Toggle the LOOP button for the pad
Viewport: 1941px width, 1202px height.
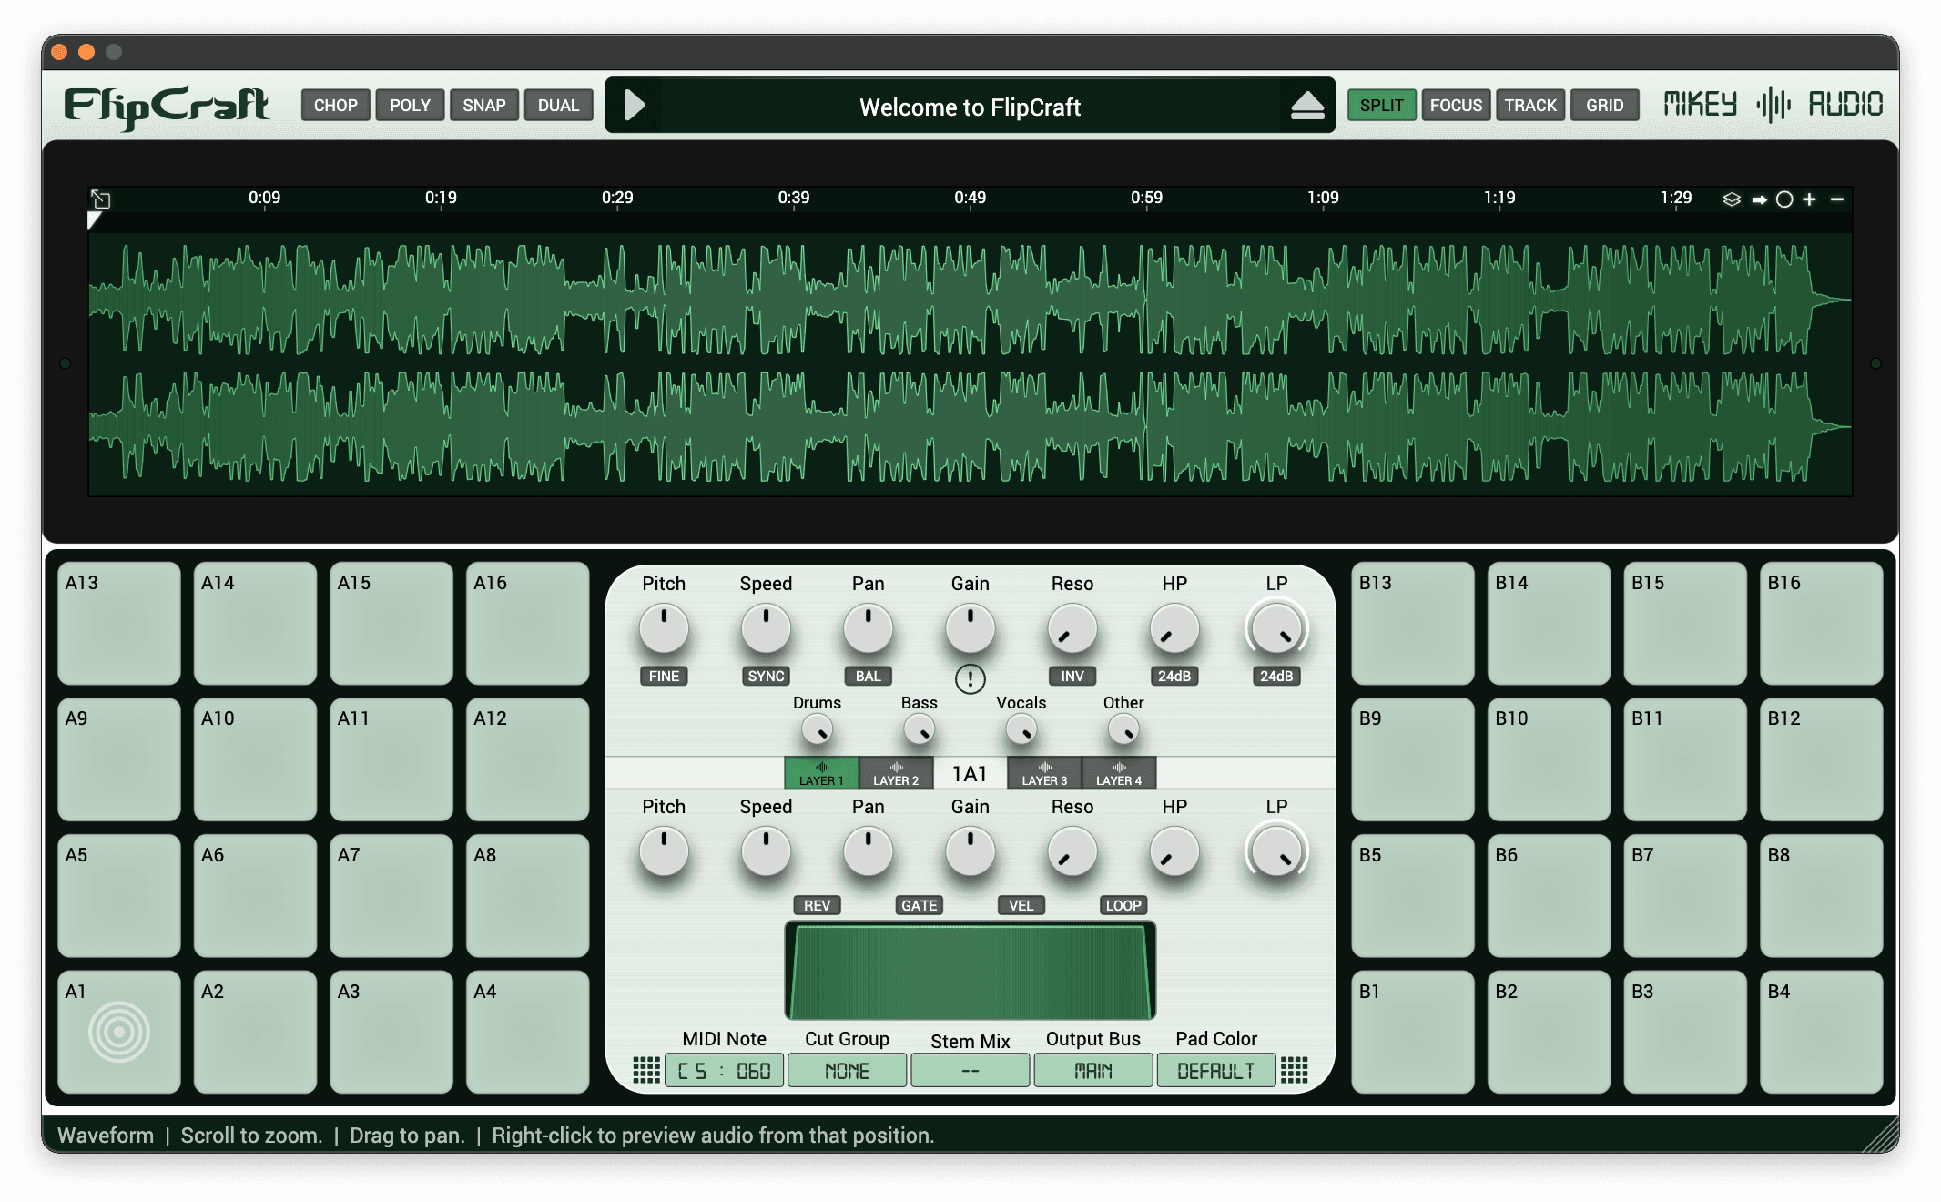(x=1123, y=905)
